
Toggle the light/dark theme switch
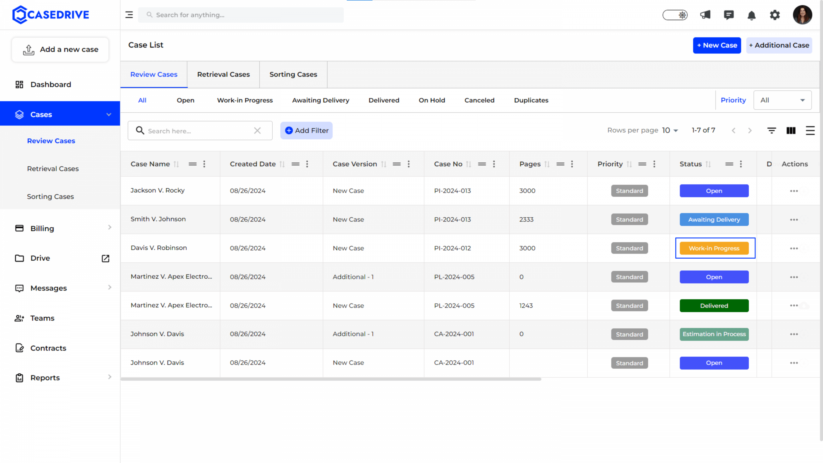click(x=675, y=15)
